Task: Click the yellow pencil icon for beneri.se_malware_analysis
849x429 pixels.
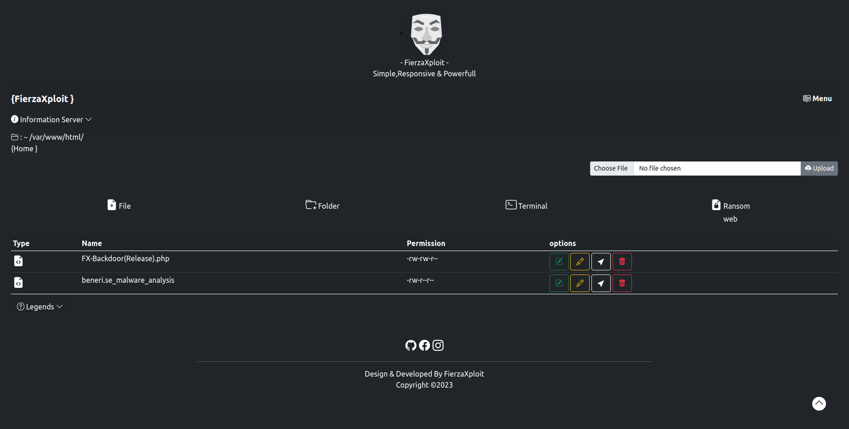Action: pyautogui.click(x=580, y=283)
